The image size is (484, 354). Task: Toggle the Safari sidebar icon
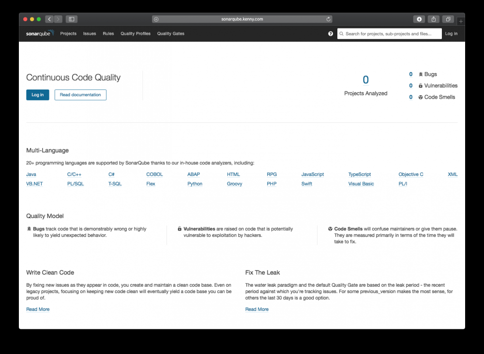coord(71,19)
